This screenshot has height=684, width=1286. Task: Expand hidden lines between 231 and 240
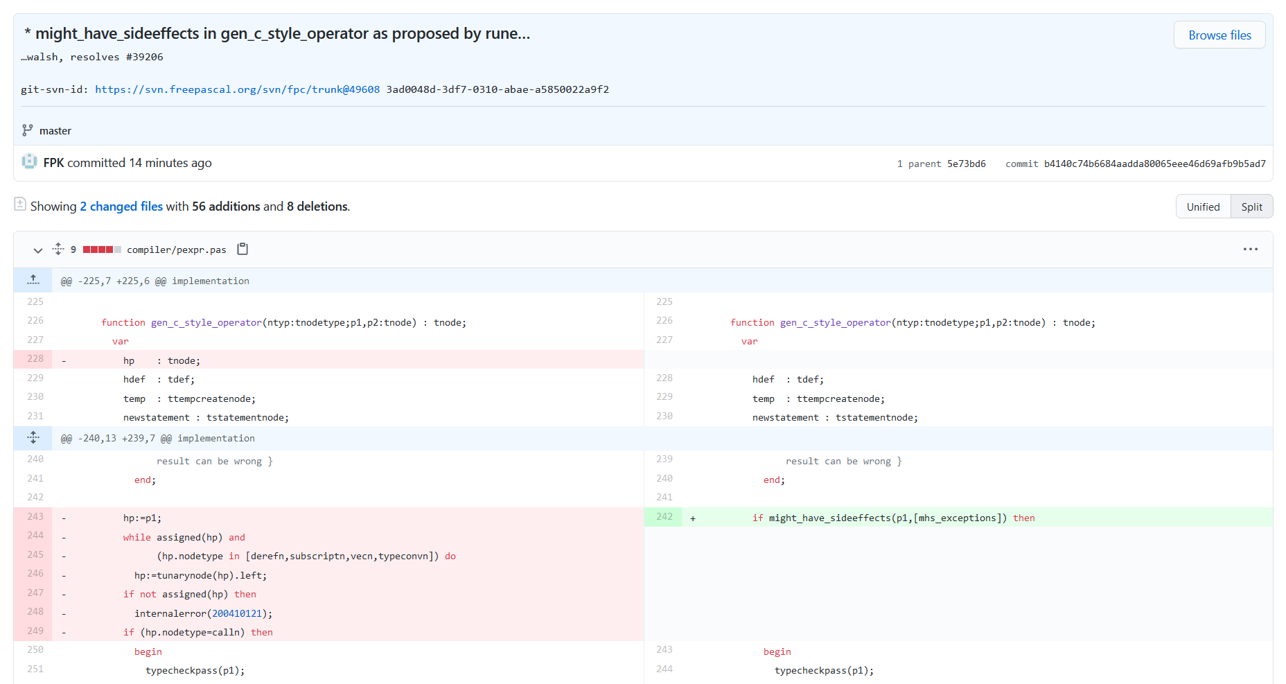(33, 438)
